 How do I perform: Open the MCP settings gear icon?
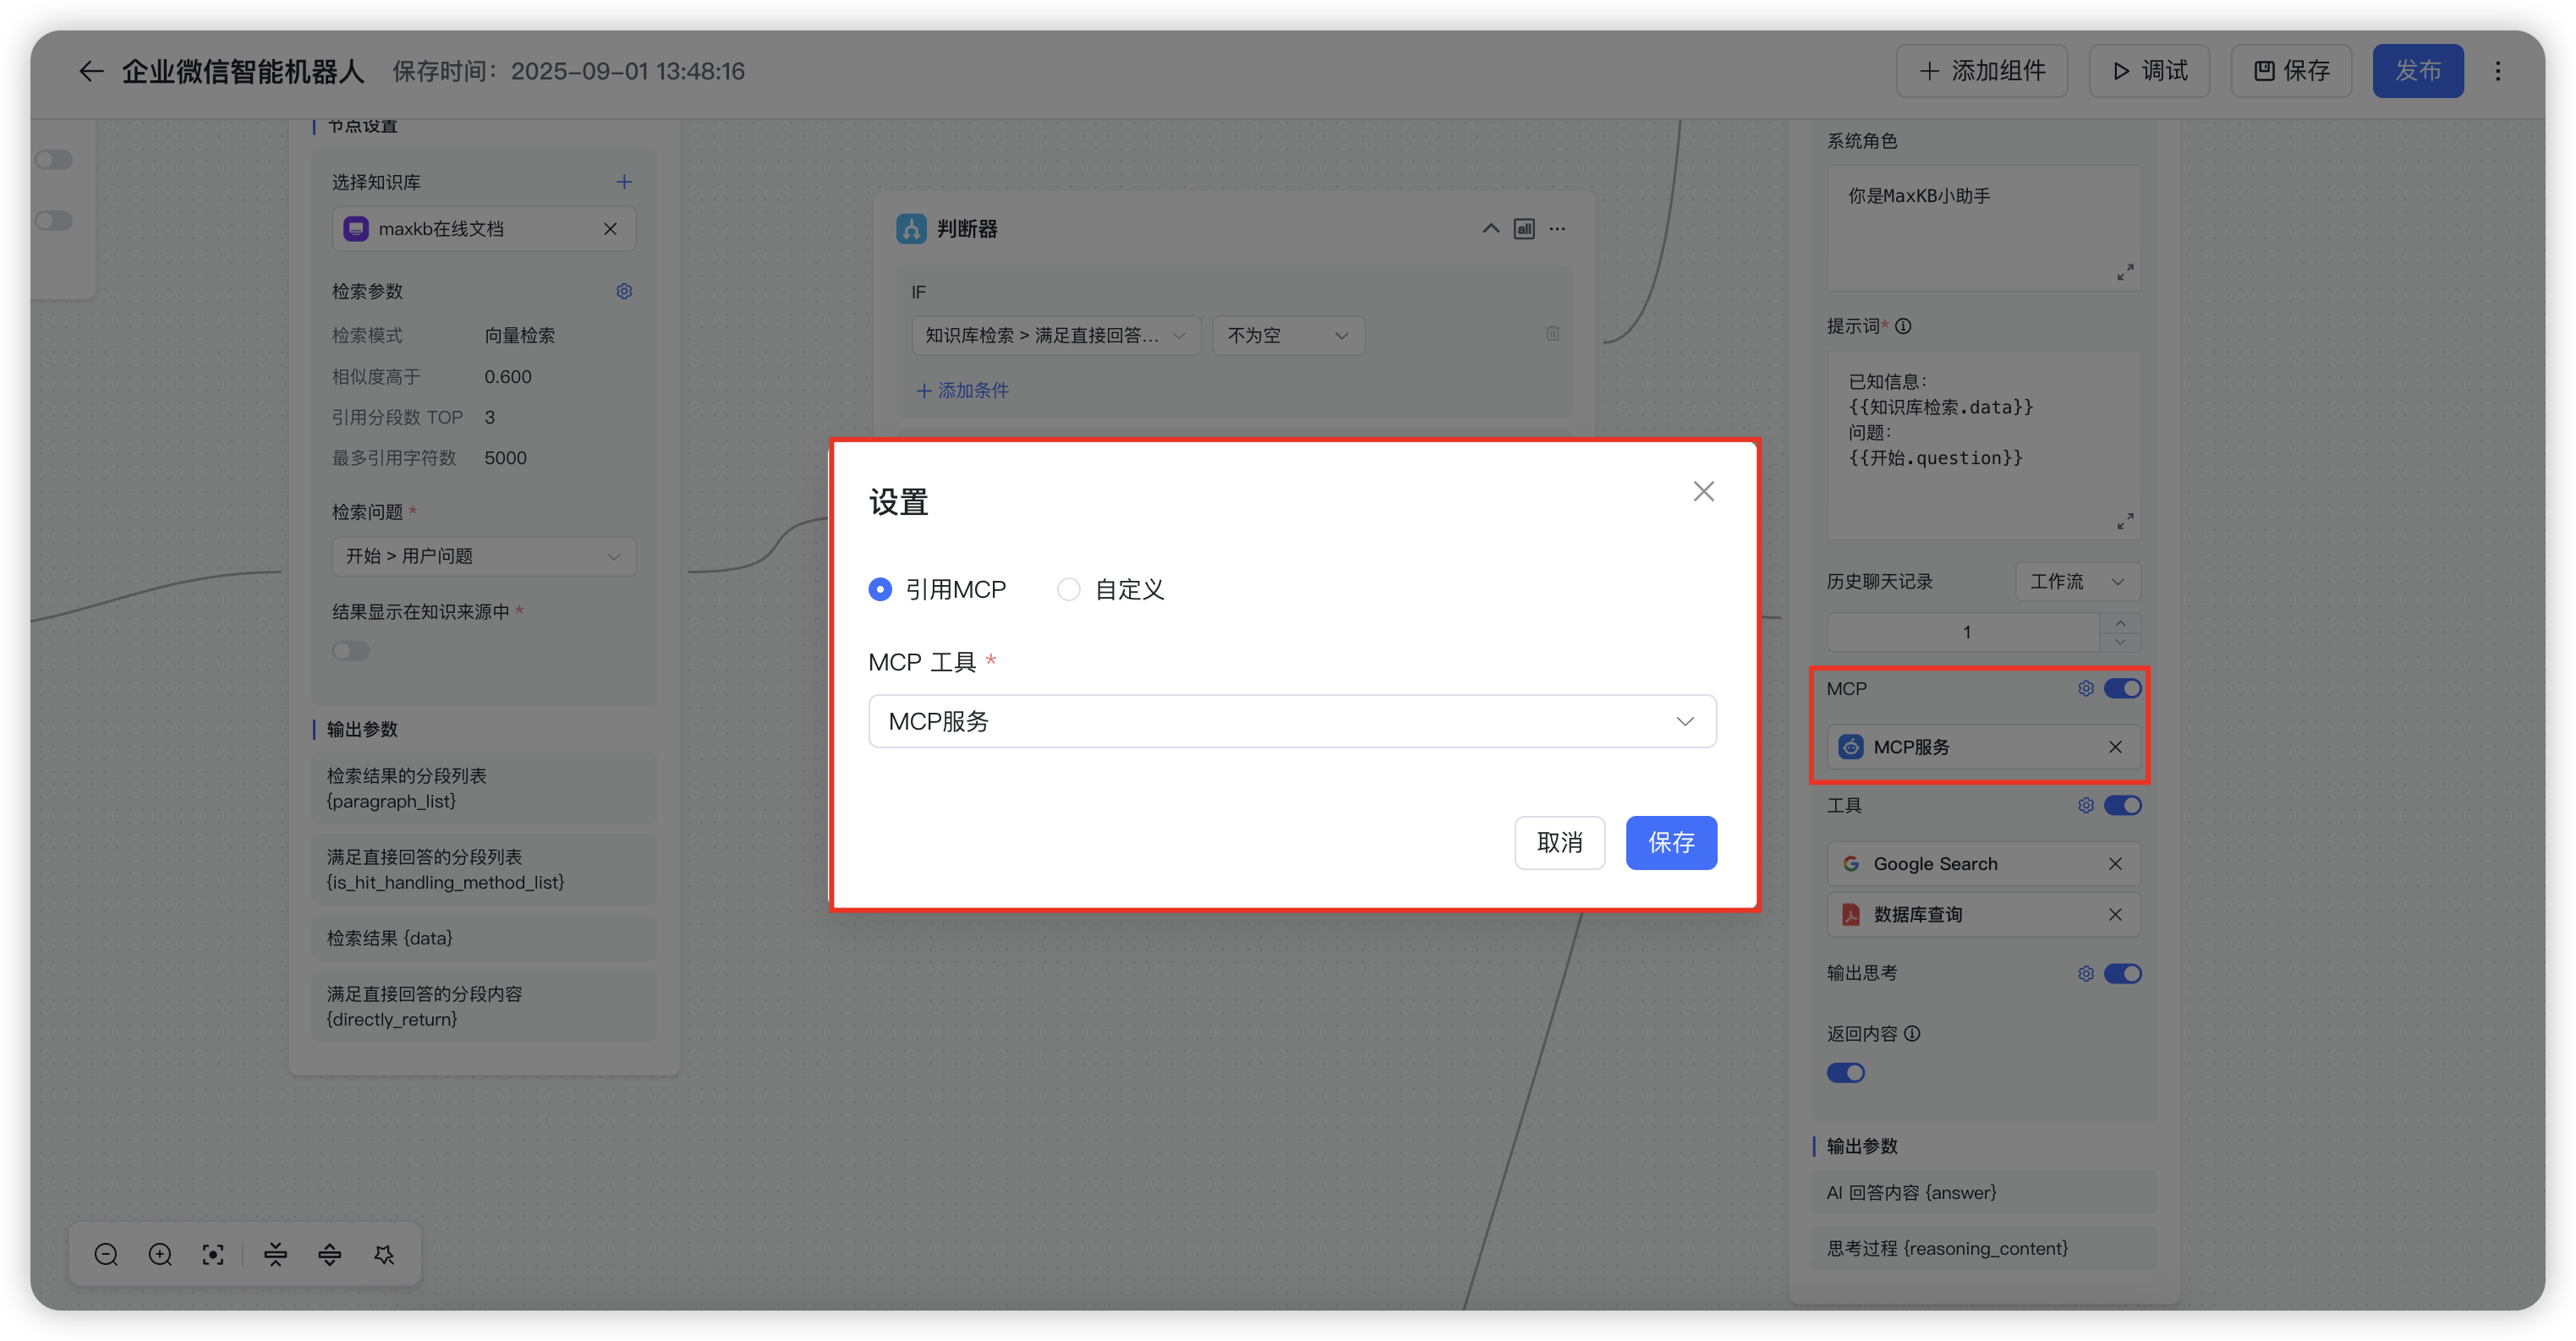coord(2085,688)
